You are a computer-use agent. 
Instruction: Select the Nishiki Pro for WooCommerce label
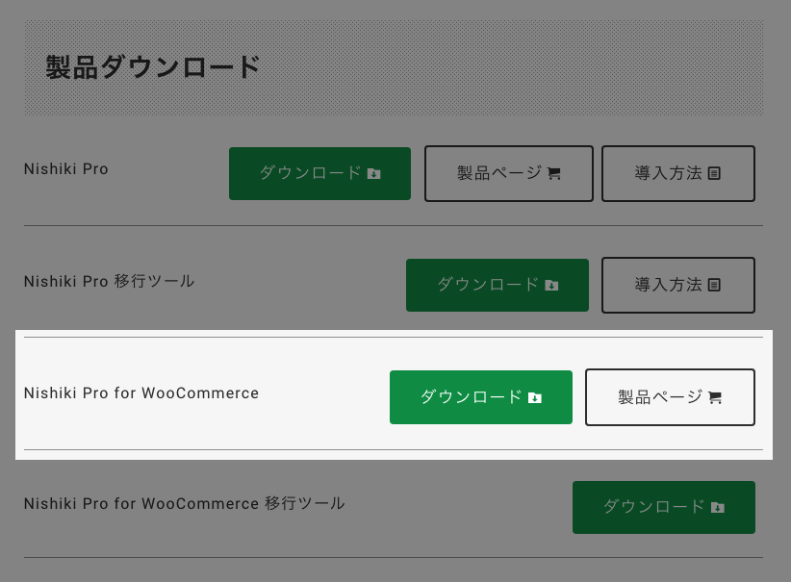pos(141,392)
